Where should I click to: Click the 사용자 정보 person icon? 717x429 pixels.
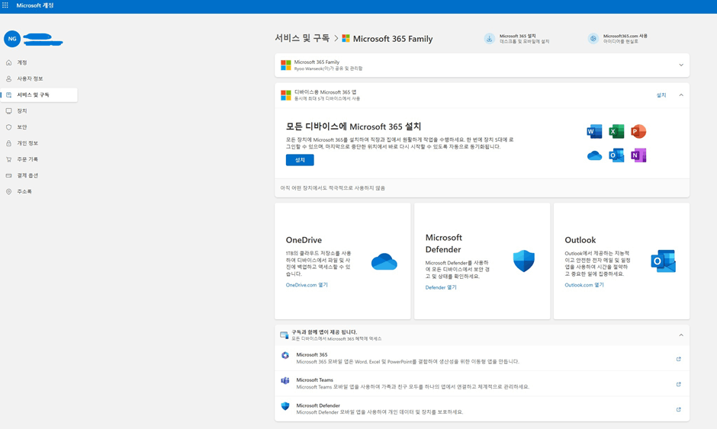8,78
